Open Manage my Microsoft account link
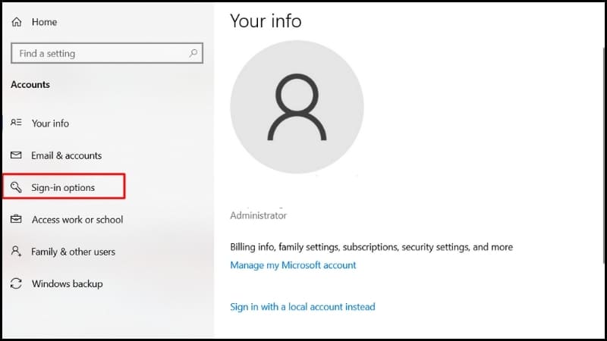Viewport: 607px width, 341px height. (x=293, y=265)
